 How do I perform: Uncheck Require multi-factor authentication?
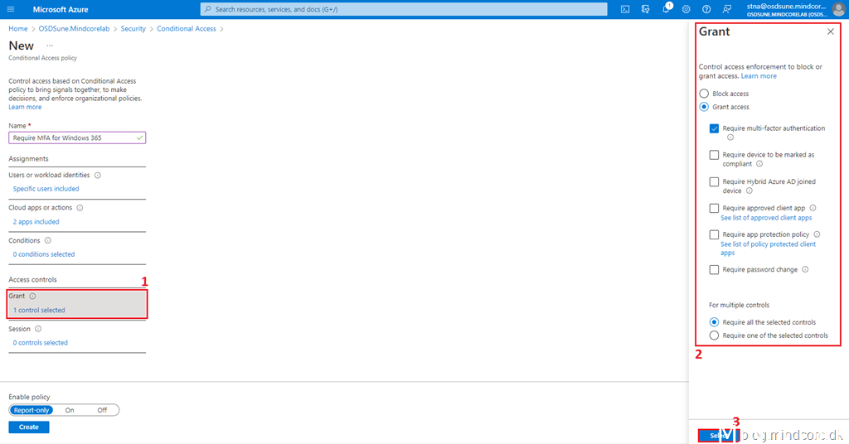coord(714,128)
